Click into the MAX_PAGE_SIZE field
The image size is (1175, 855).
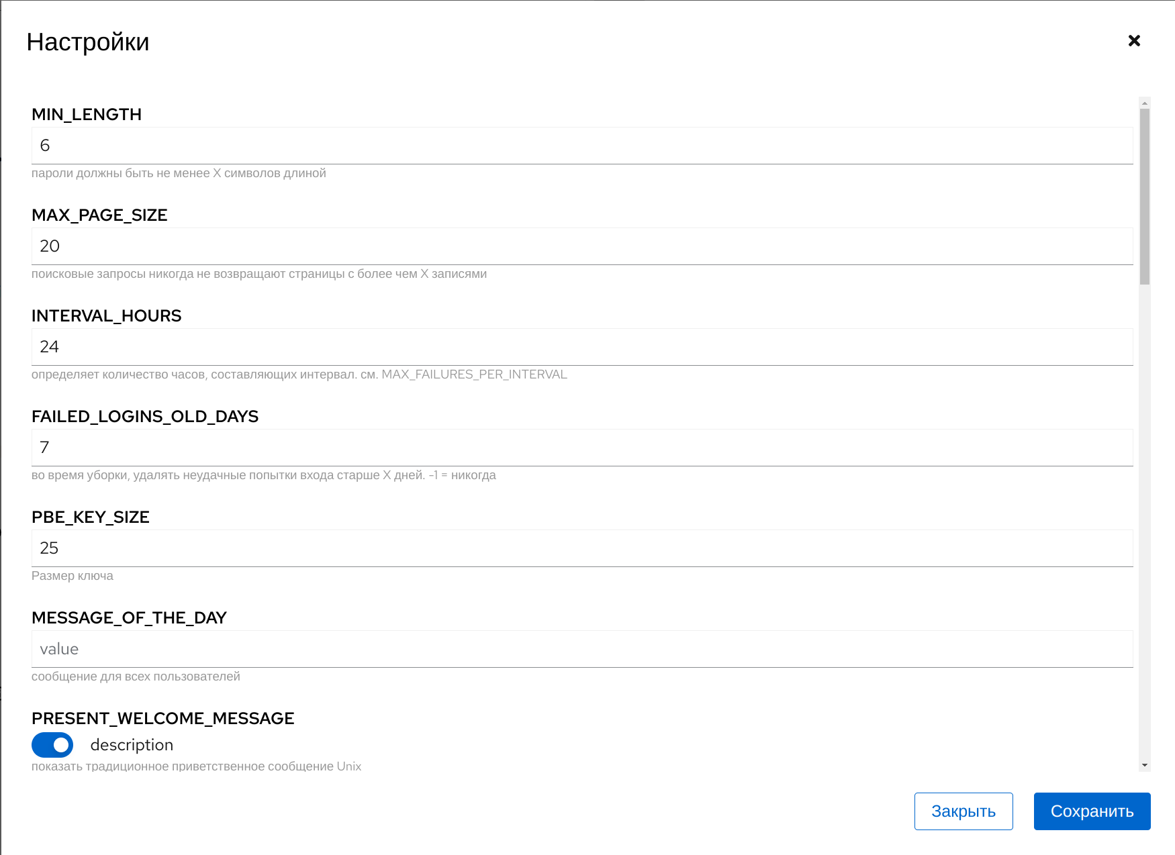point(582,246)
